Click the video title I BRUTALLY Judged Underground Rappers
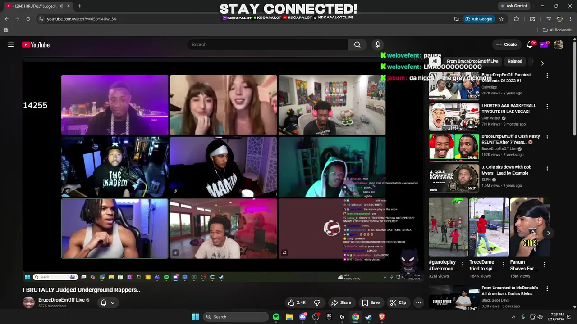This screenshot has height=324, width=577. 82,290
